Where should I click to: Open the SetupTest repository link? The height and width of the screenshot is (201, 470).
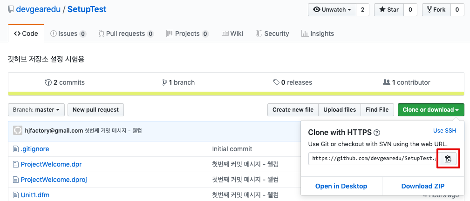87,9
